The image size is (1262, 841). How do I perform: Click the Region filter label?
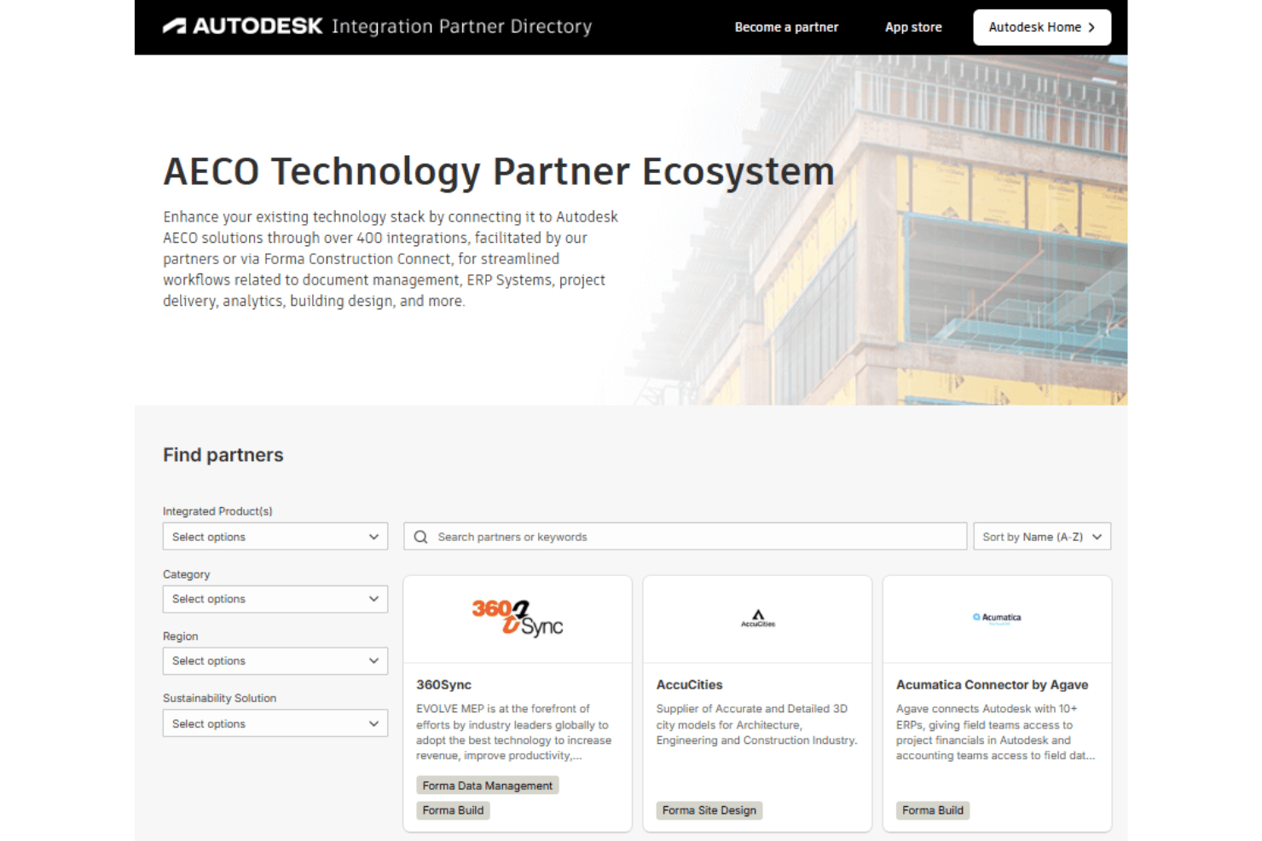(x=180, y=637)
